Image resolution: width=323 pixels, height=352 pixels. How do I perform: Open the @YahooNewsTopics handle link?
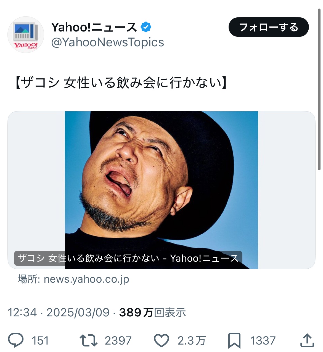point(108,42)
